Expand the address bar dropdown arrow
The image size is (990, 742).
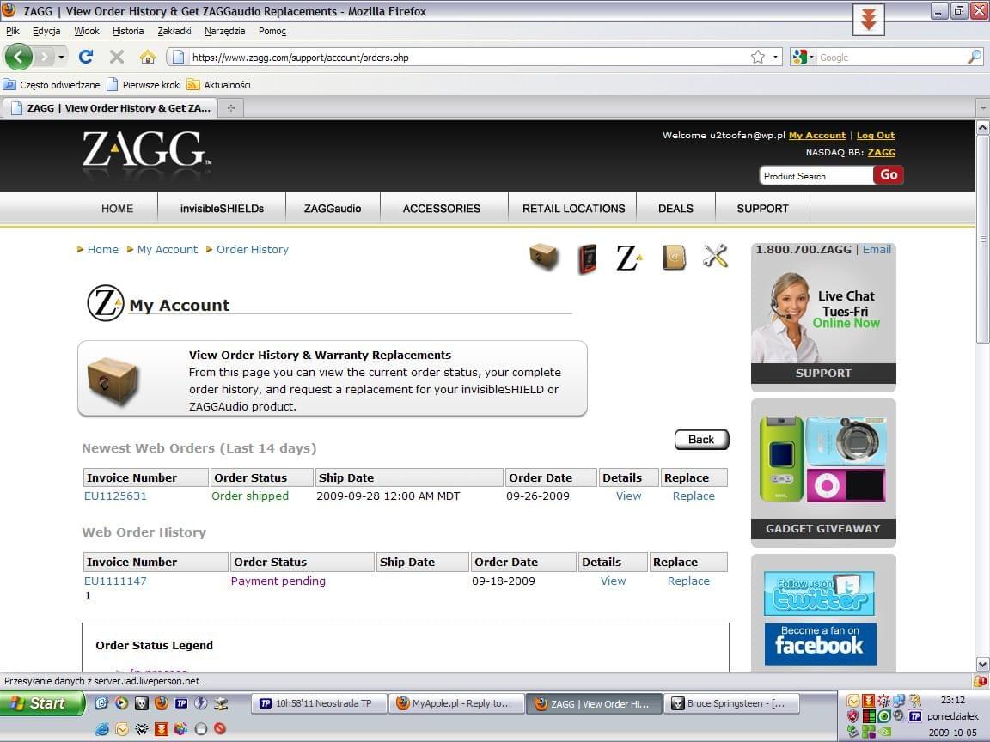click(x=775, y=58)
